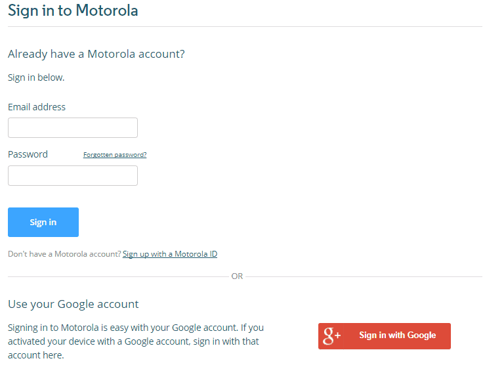Click the word Motorola in page title
485x367 pixels.
(x=107, y=11)
